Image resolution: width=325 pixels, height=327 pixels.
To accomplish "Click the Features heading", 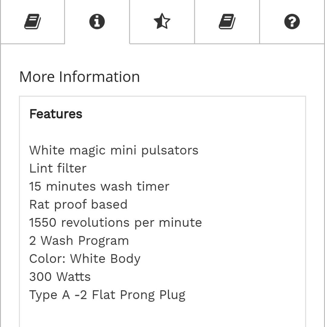I will (x=56, y=114).
